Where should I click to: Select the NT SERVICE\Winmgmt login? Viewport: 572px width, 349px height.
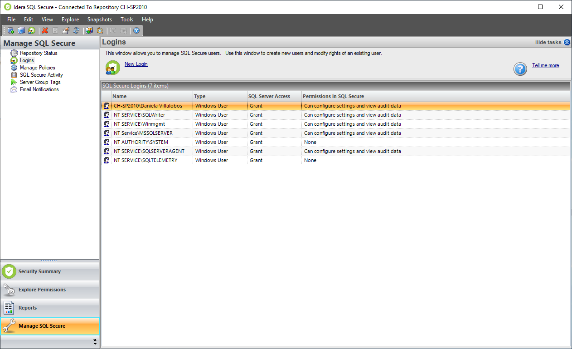click(336, 124)
